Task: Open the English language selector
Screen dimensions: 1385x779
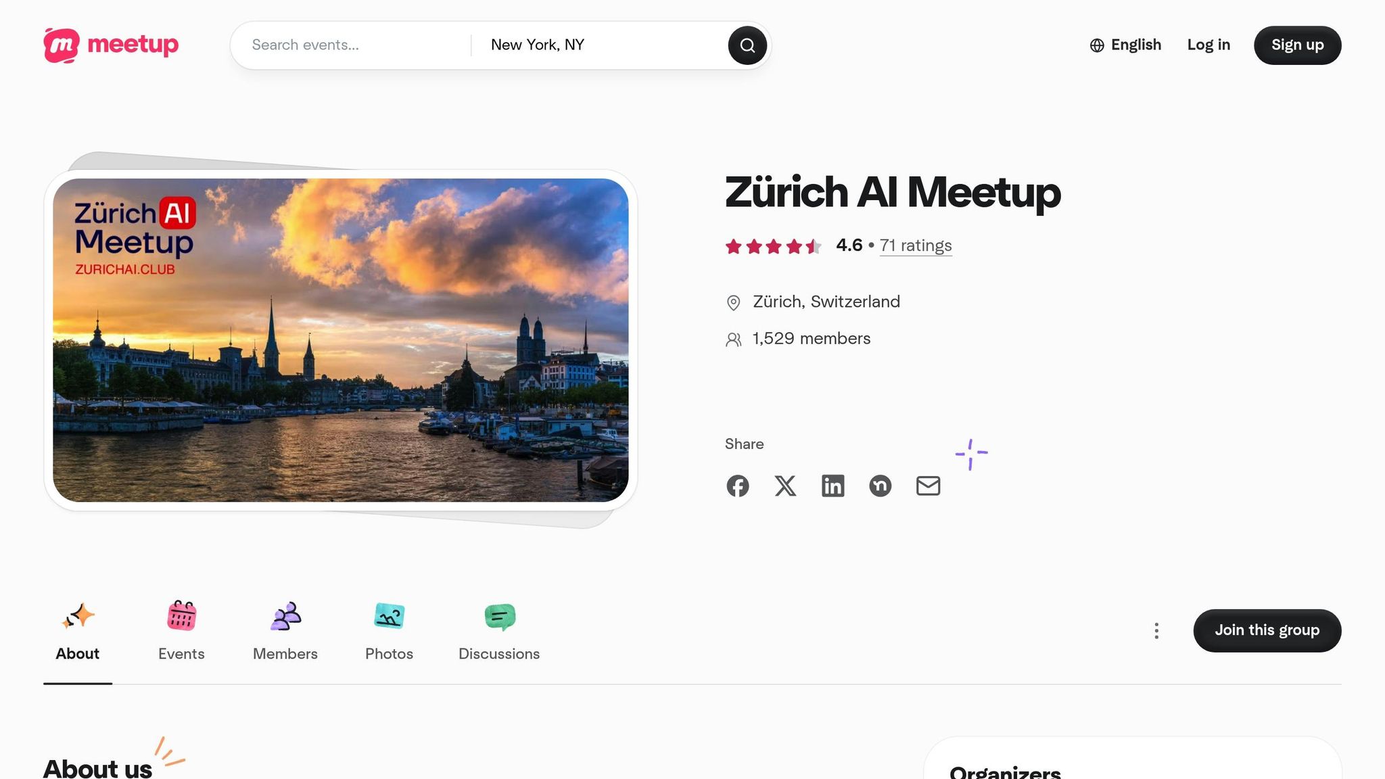Action: [x=1136, y=45]
